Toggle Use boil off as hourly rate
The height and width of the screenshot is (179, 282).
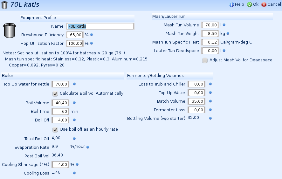55,129
